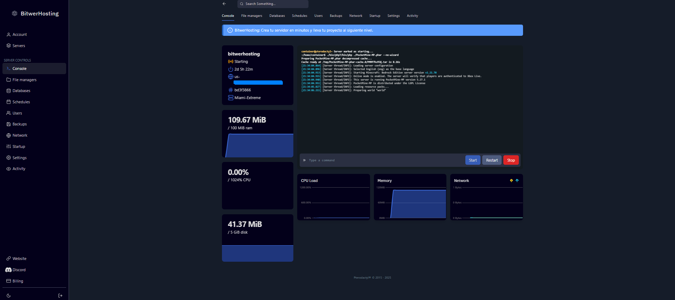Click the File managers folder icon in sidebar

click(x=8, y=80)
